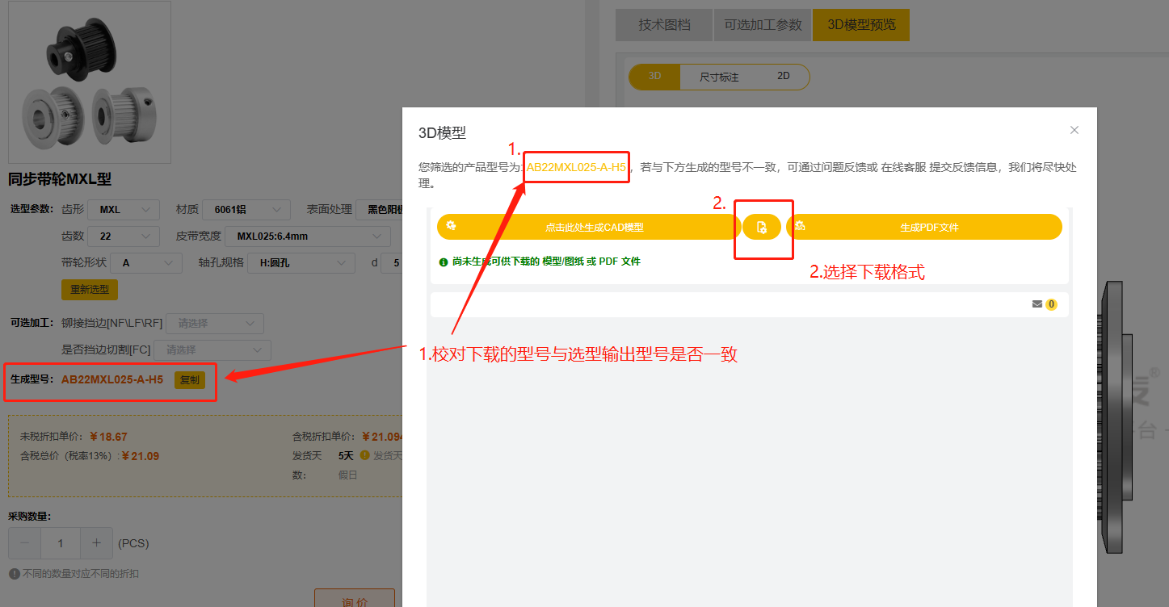The width and height of the screenshot is (1169, 607).
Task: Click the purchase quantity input field
Action: (60, 542)
